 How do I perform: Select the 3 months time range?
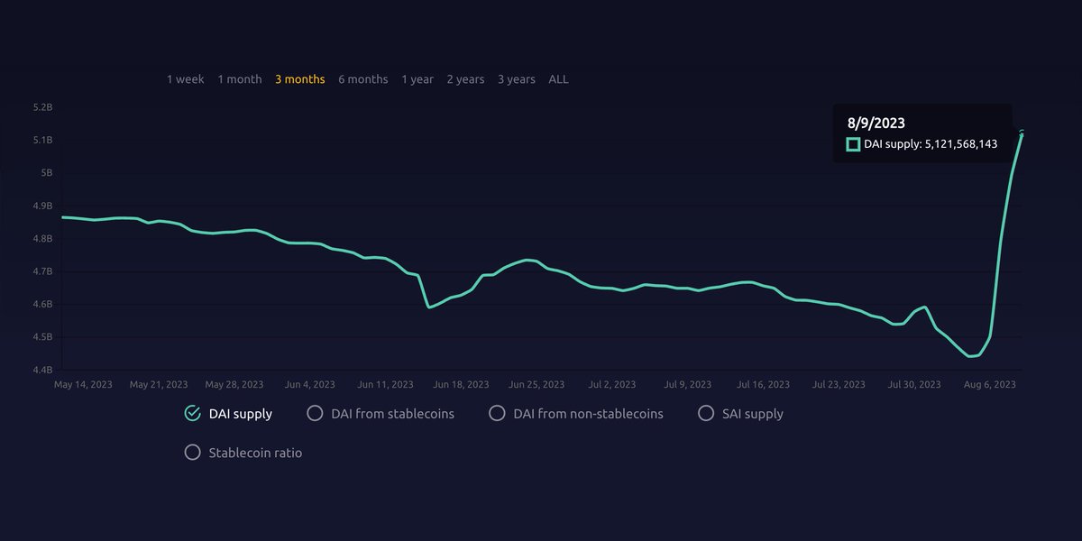pos(299,79)
